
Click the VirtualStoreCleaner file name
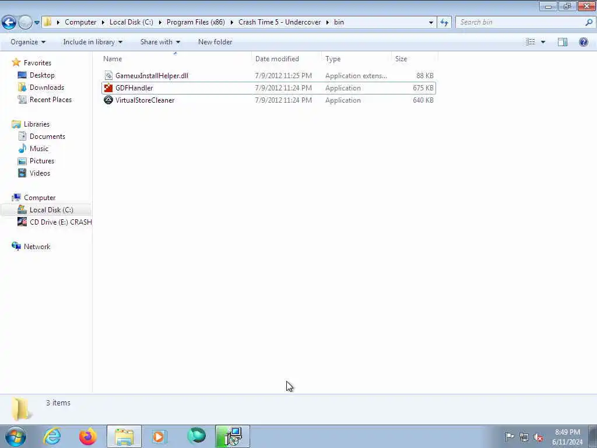tap(145, 100)
